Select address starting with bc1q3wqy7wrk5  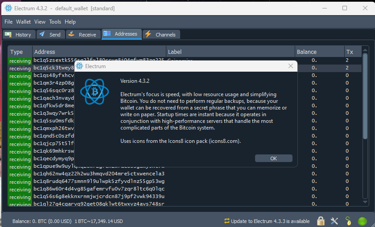[x=54, y=113]
